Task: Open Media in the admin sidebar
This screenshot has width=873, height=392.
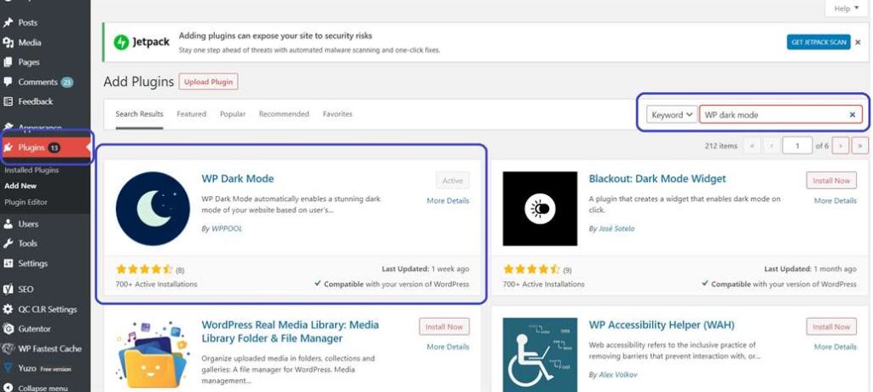Action: click(29, 43)
